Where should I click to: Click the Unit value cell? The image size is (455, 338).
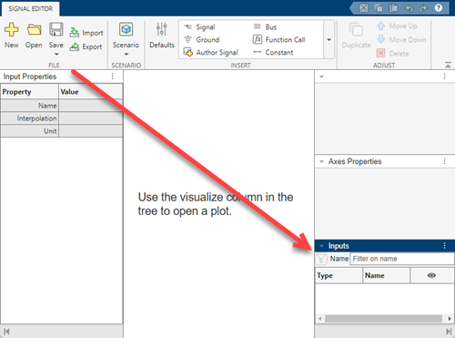91,131
